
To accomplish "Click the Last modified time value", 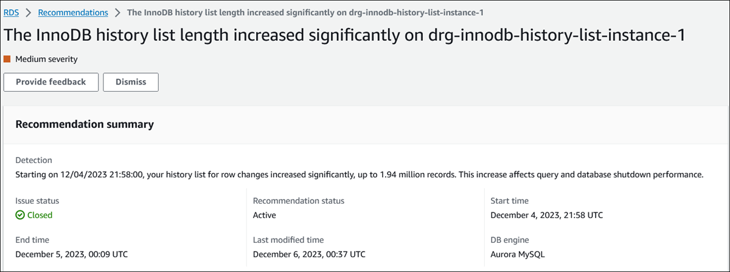I will click(x=309, y=254).
